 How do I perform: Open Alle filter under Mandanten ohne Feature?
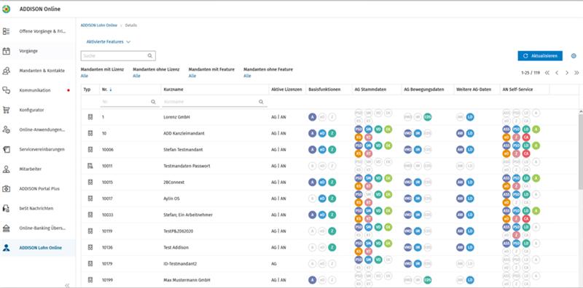coord(247,76)
